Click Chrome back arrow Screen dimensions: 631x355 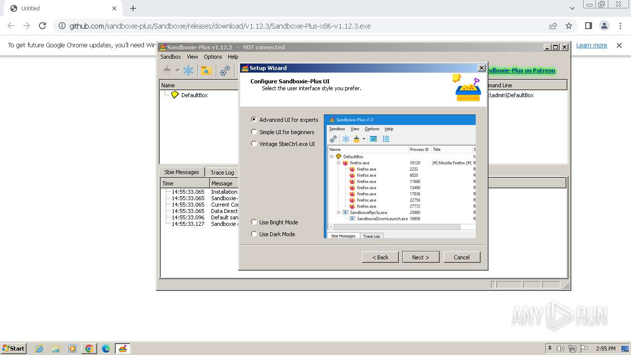coord(11,26)
